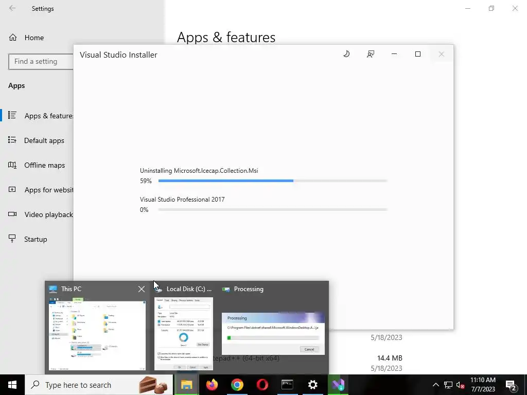Image resolution: width=527 pixels, height=395 pixels.
Task: Click the Apps & features page heading
Action: point(226,37)
